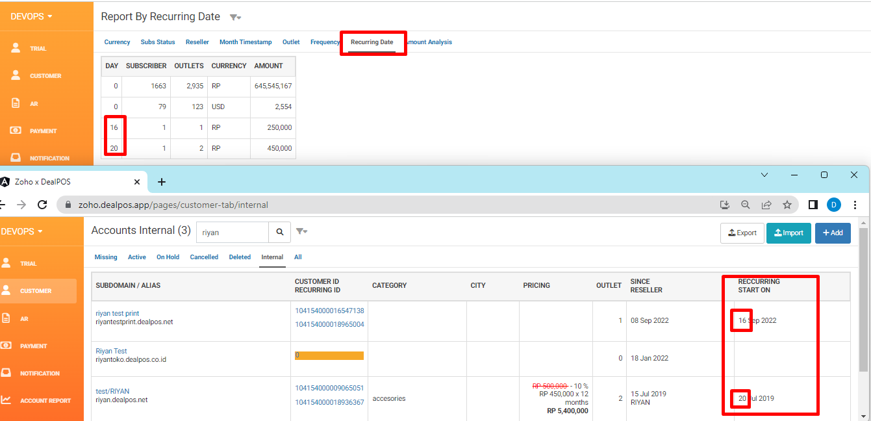The height and width of the screenshot is (421, 871).
Task: Switch to the Subs Status report tab
Action: point(158,42)
